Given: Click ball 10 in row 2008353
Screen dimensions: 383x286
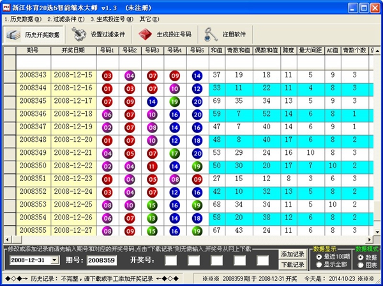Looking at the screenshot, I should pyautogui.click(x=130, y=205).
